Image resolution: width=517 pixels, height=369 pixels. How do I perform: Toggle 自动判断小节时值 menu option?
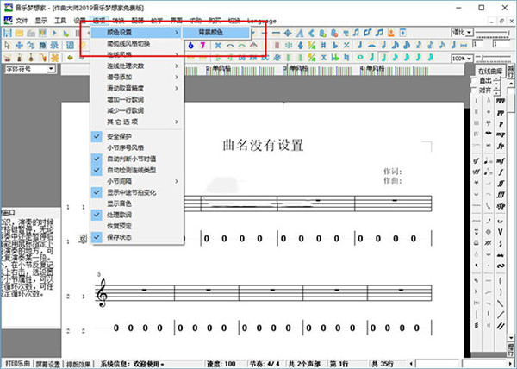(x=131, y=159)
